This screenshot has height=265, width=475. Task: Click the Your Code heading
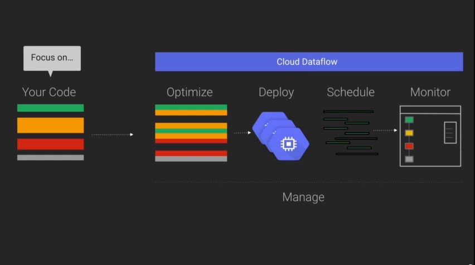(49, 92)
